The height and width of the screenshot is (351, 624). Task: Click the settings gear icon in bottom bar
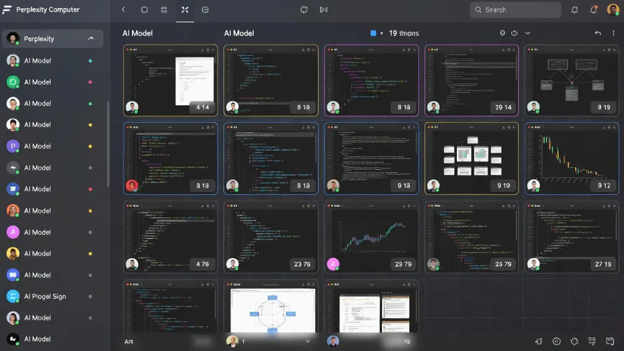click(574, 341)
